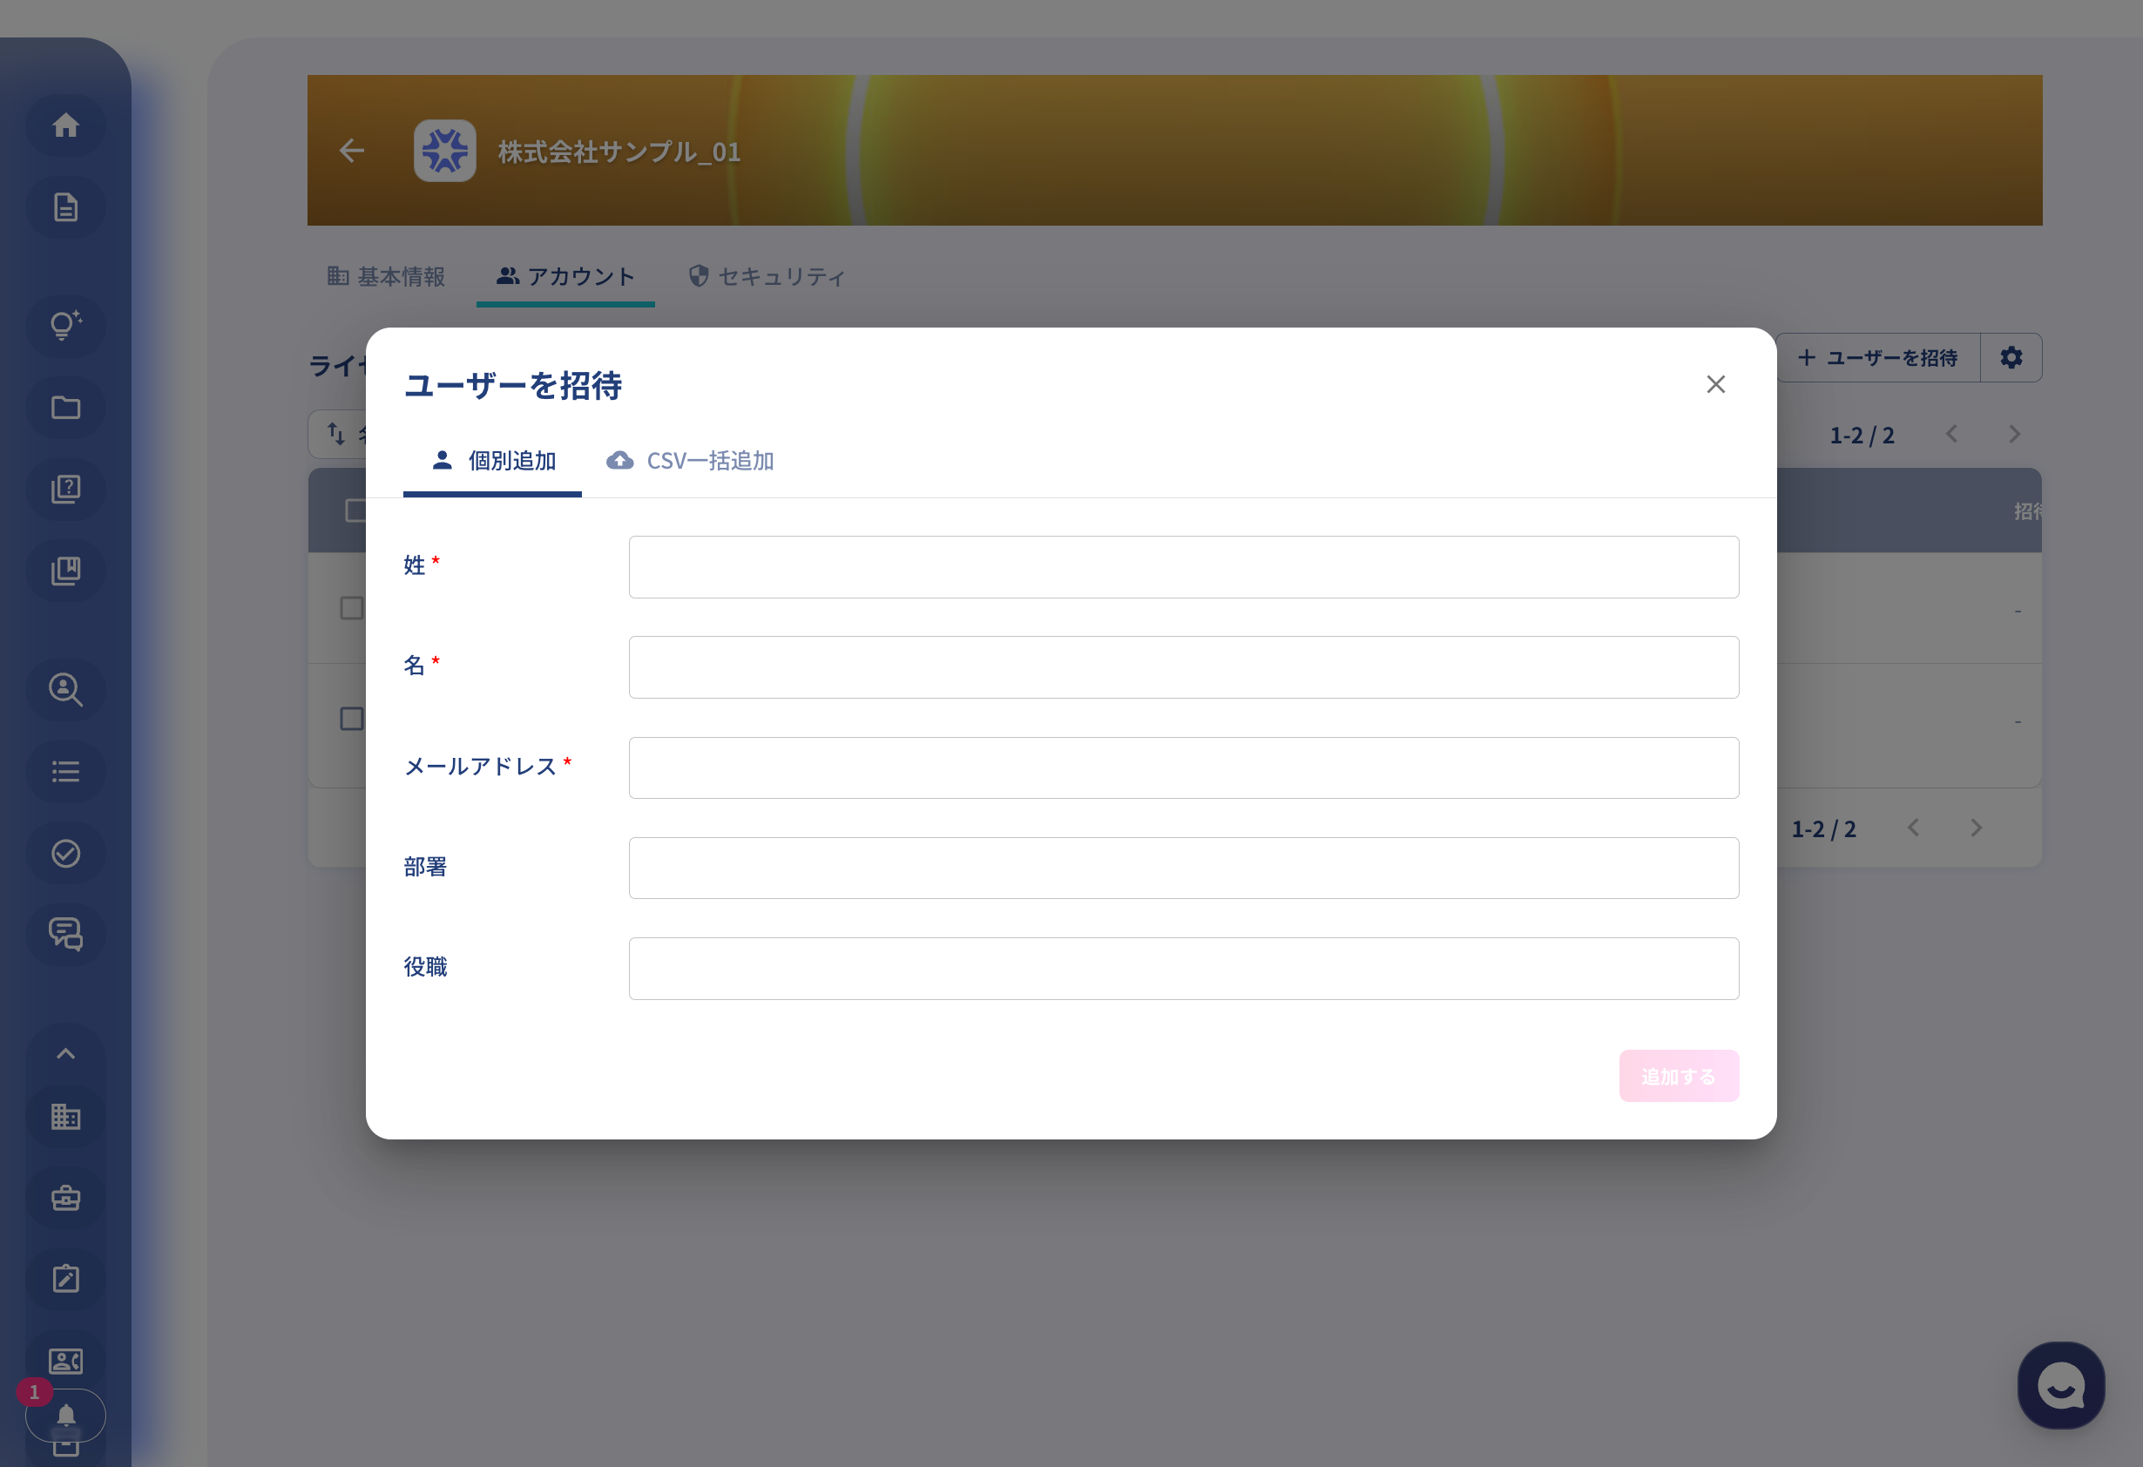Image resolution: width=2143 pixels, height=1467 pixels.
Task: Open notifications bell with badge 1
Action: point(65,1416)
